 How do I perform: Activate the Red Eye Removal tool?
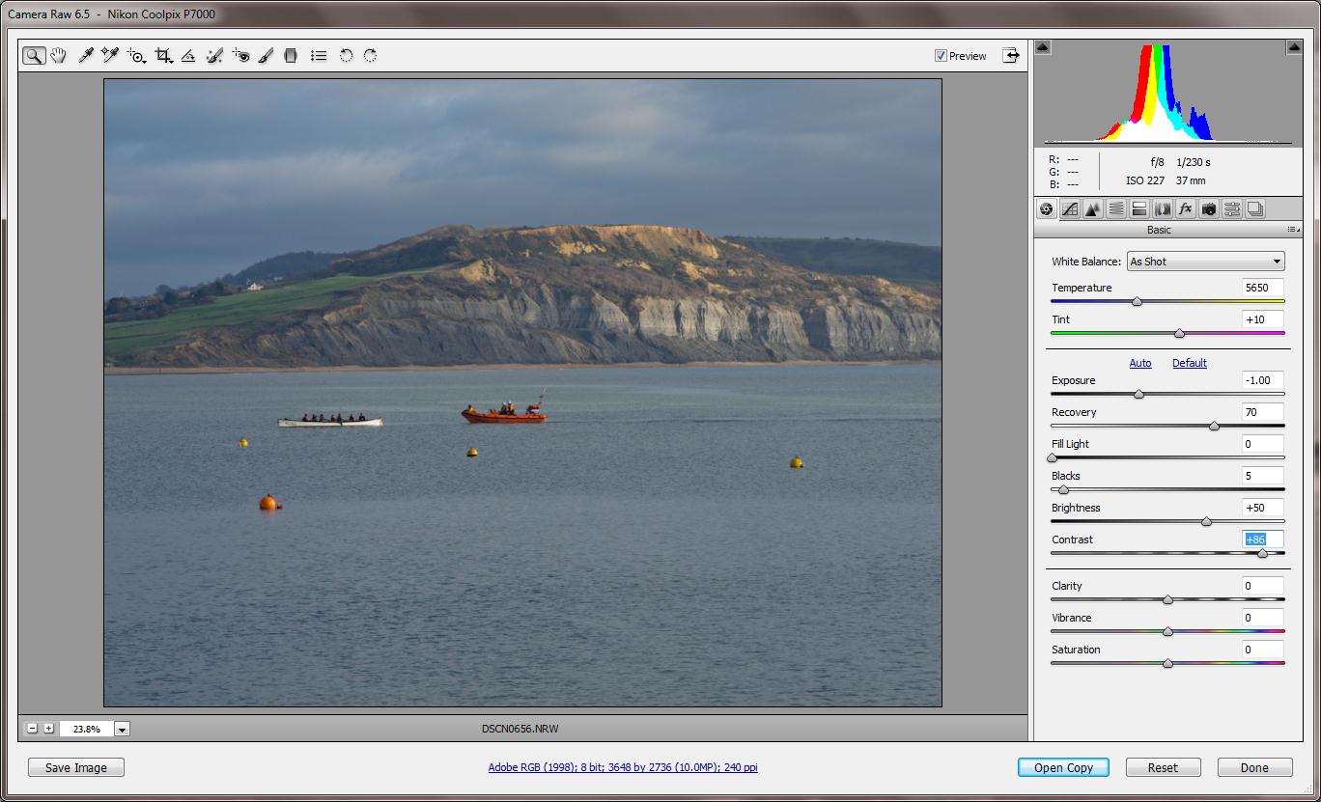coord(240,56)
